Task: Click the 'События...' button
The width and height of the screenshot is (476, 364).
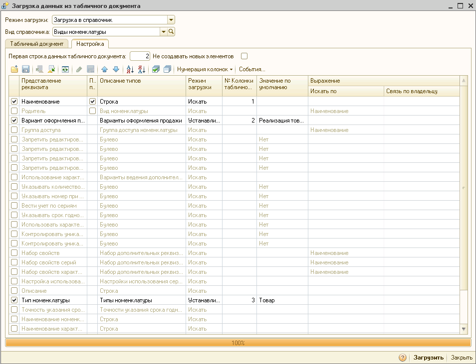Action: [252, 69]
